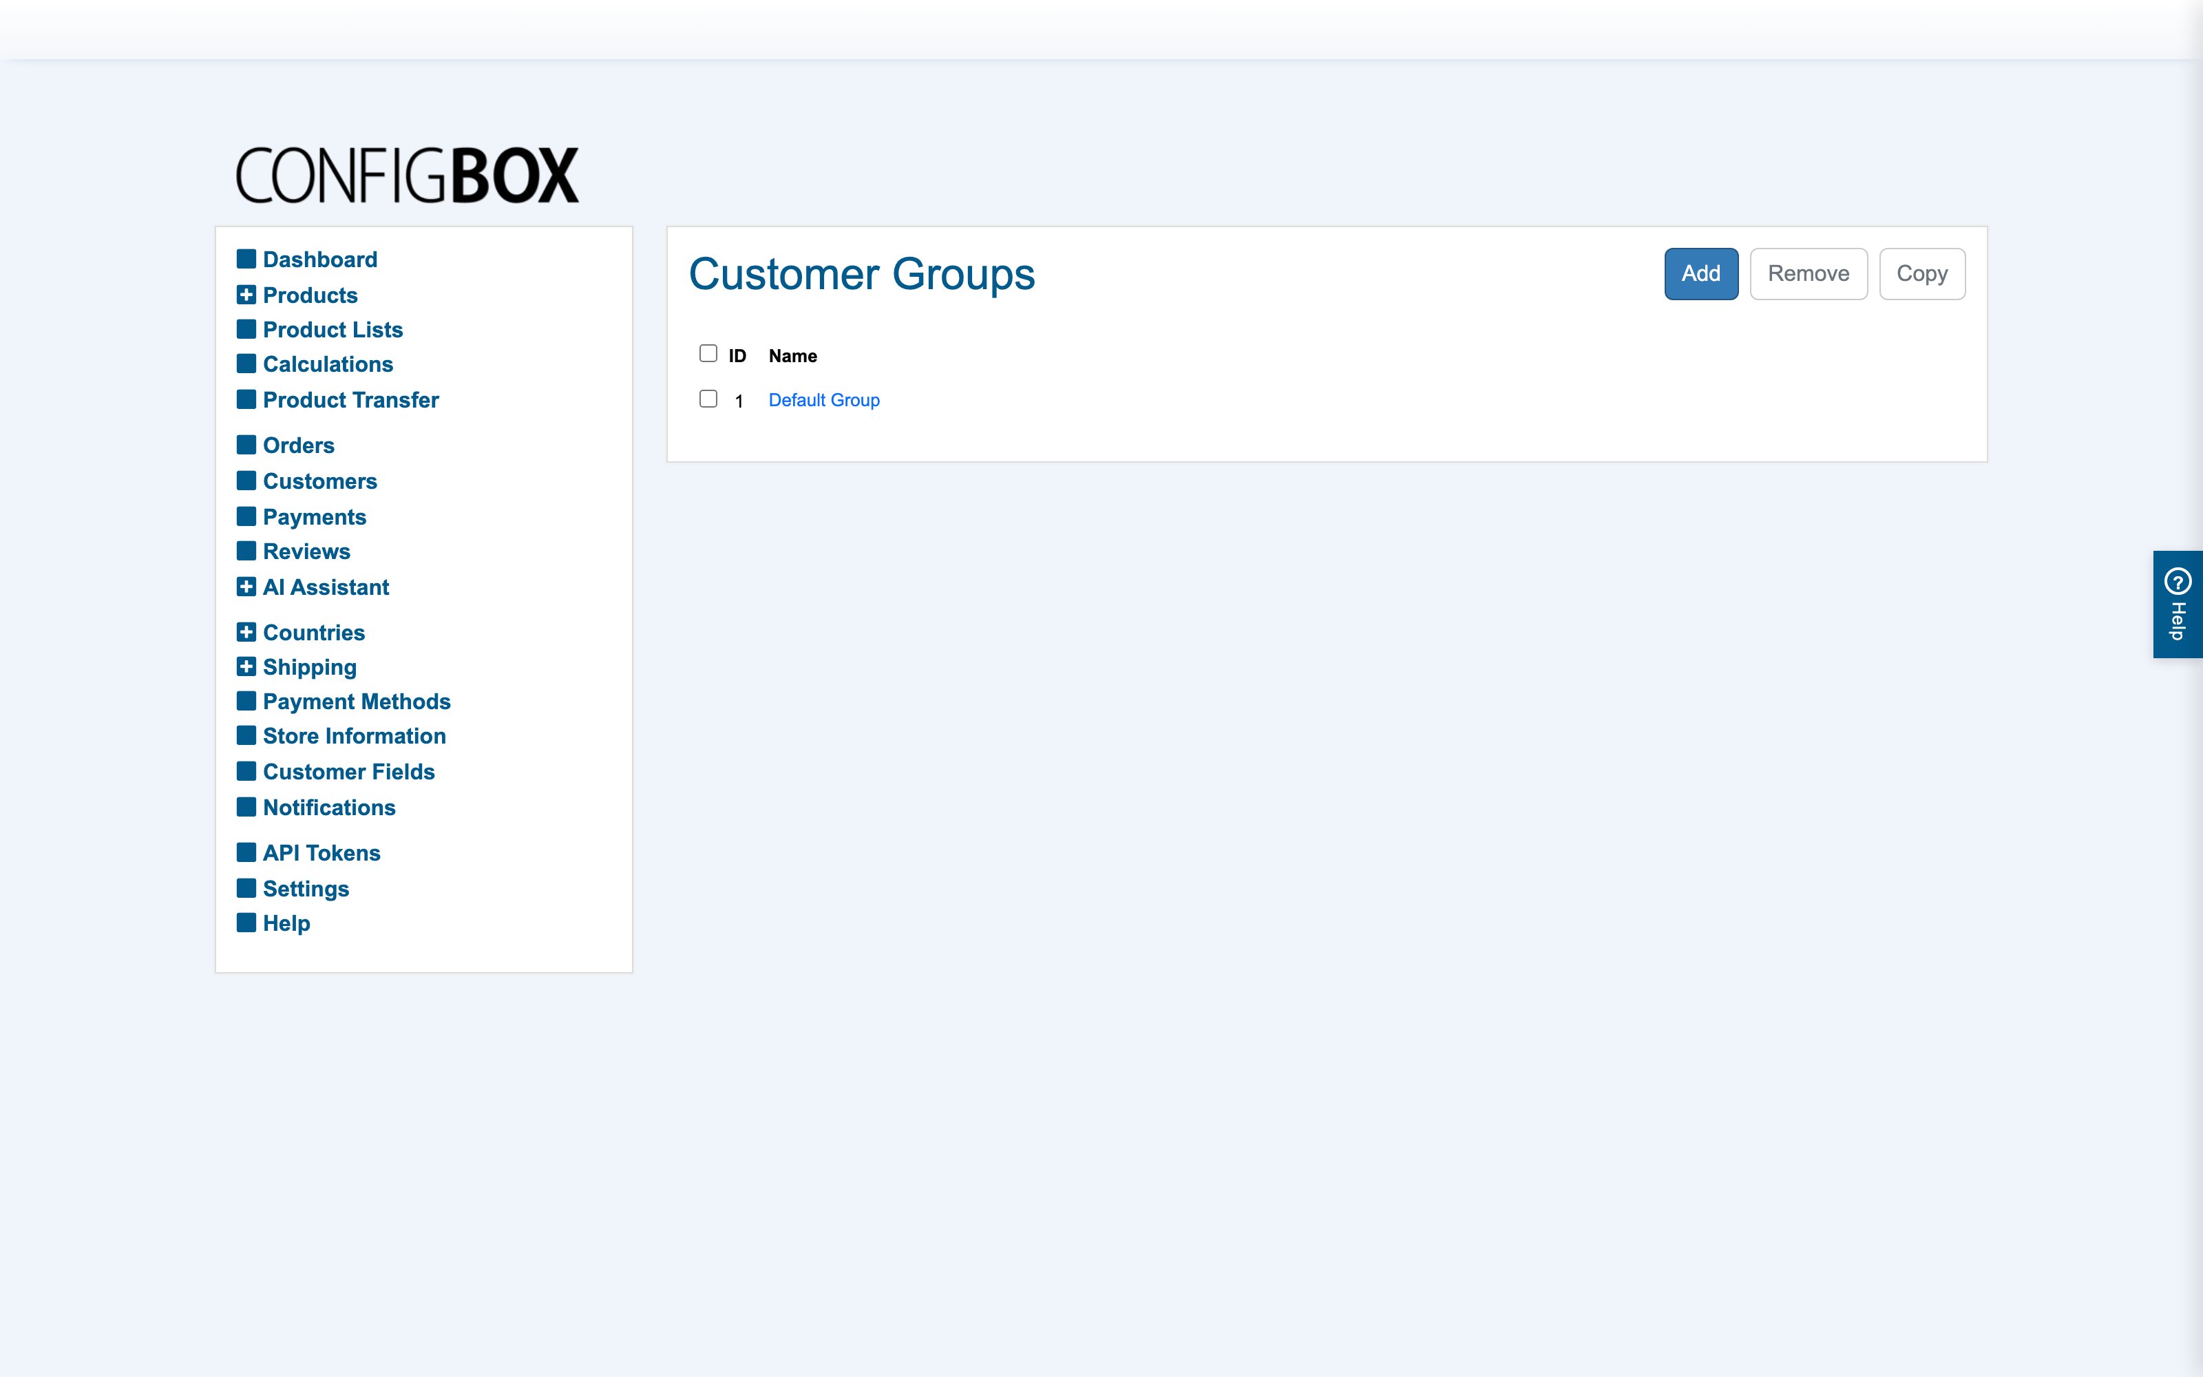Click the Dashboard square icon
2203x1377 pixels.
246,259
